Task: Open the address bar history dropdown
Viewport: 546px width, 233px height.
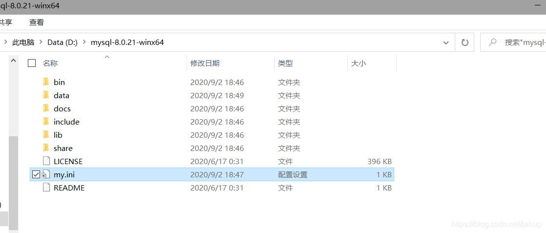Action: click(x=446, y=42)
